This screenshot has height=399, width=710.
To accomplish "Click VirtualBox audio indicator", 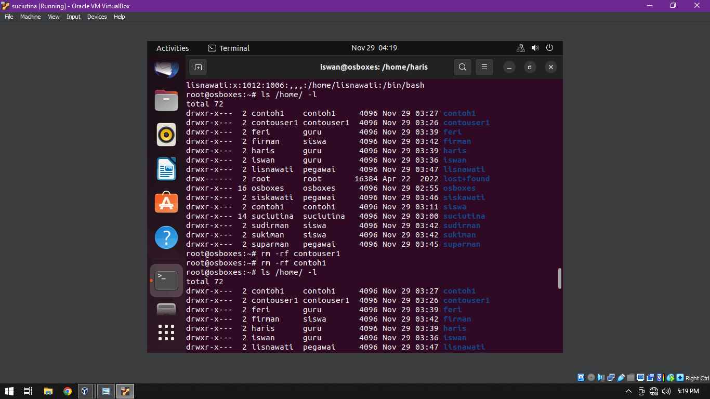I will click(x=601, y=378).
